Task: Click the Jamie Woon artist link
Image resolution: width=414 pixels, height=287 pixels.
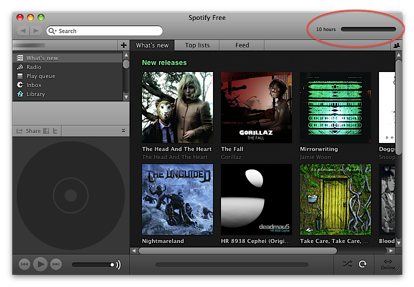Action: coord(315,157)
